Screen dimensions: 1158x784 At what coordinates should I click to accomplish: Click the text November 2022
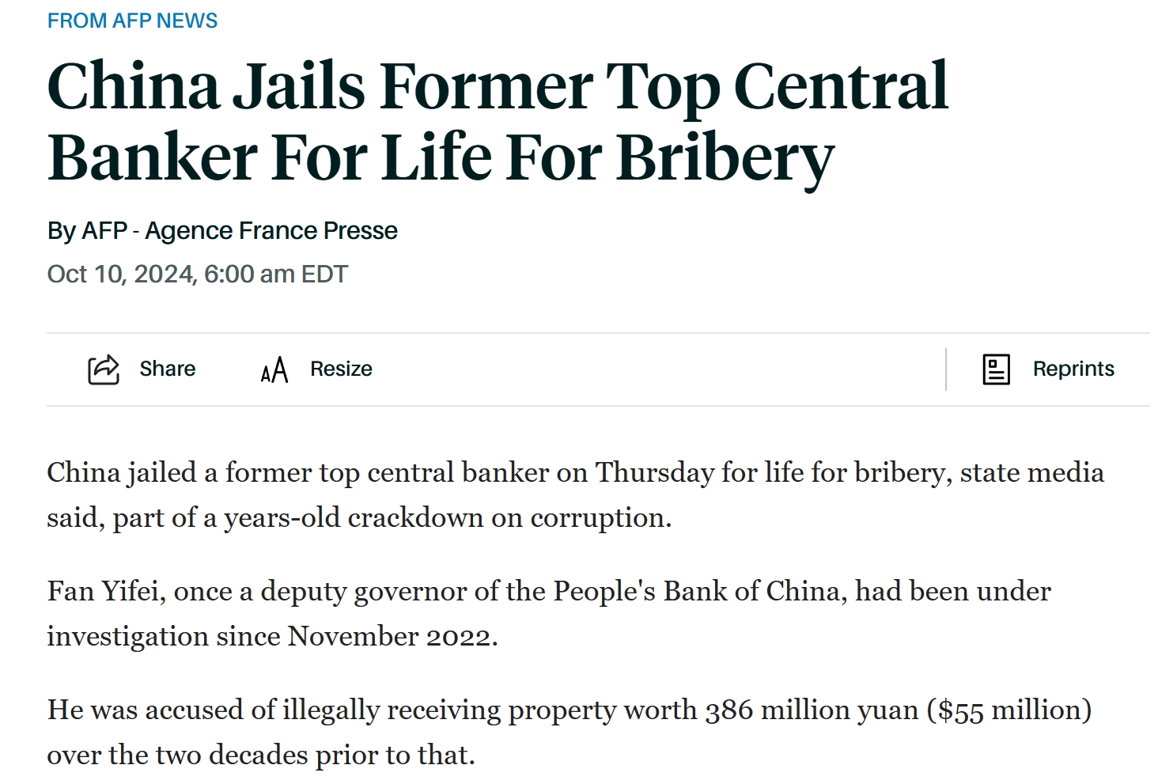click(392, 636)
